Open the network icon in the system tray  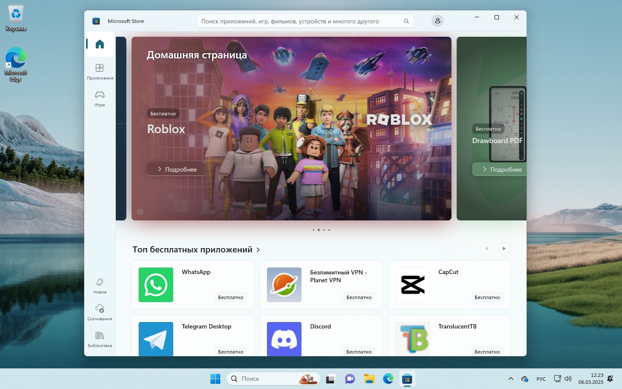coord(557,379)
